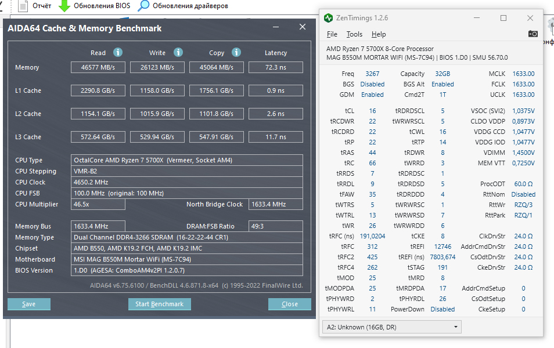Click the green BIOS updates arrow icon
Image resolution: width=554 pixels, height=348 pixels.
pyautogui.click(x=64, y=6)
